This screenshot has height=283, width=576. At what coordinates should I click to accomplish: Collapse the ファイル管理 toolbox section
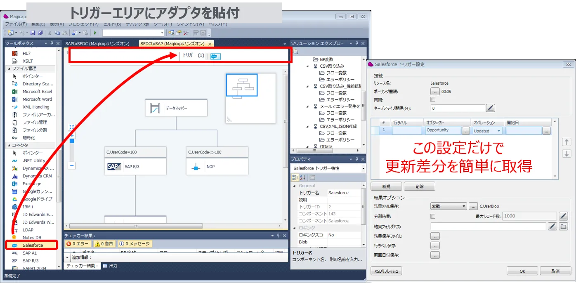coord(9,68)
